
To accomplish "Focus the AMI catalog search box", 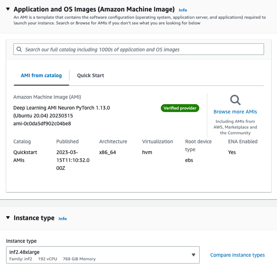I will (138, 49).
